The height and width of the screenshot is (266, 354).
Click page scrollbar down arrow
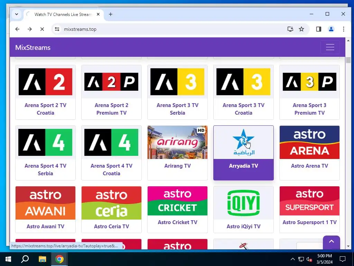pos(348,246)
